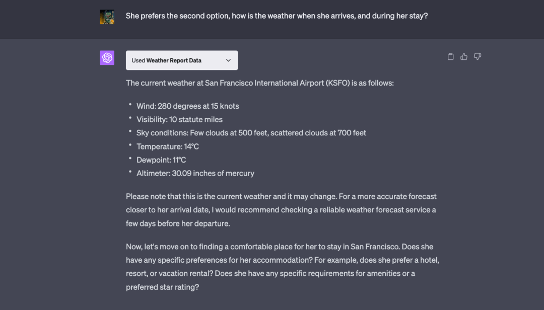Select the Visibility 10 statute miles bullet
544x310 pixels.
pyautogui.click(x=179, y=120)
